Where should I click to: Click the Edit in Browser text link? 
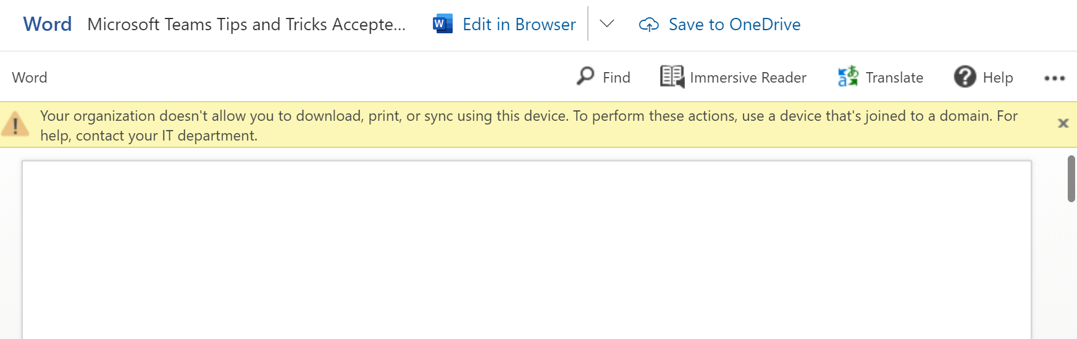[519, 25]
